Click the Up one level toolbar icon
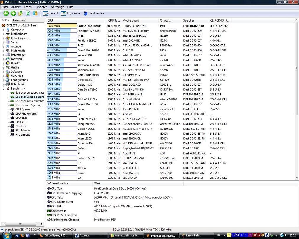The width and height of the screenshot is (299, 239). 20,13
